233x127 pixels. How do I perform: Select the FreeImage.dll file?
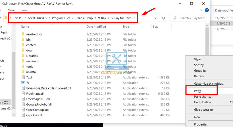[x=35, y=94]
